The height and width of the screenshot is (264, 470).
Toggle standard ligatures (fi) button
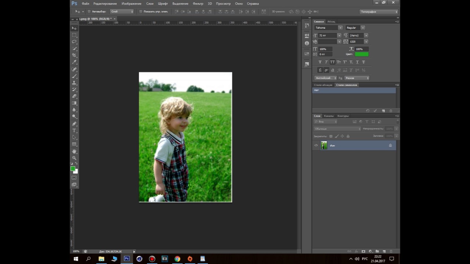(320, 70)
